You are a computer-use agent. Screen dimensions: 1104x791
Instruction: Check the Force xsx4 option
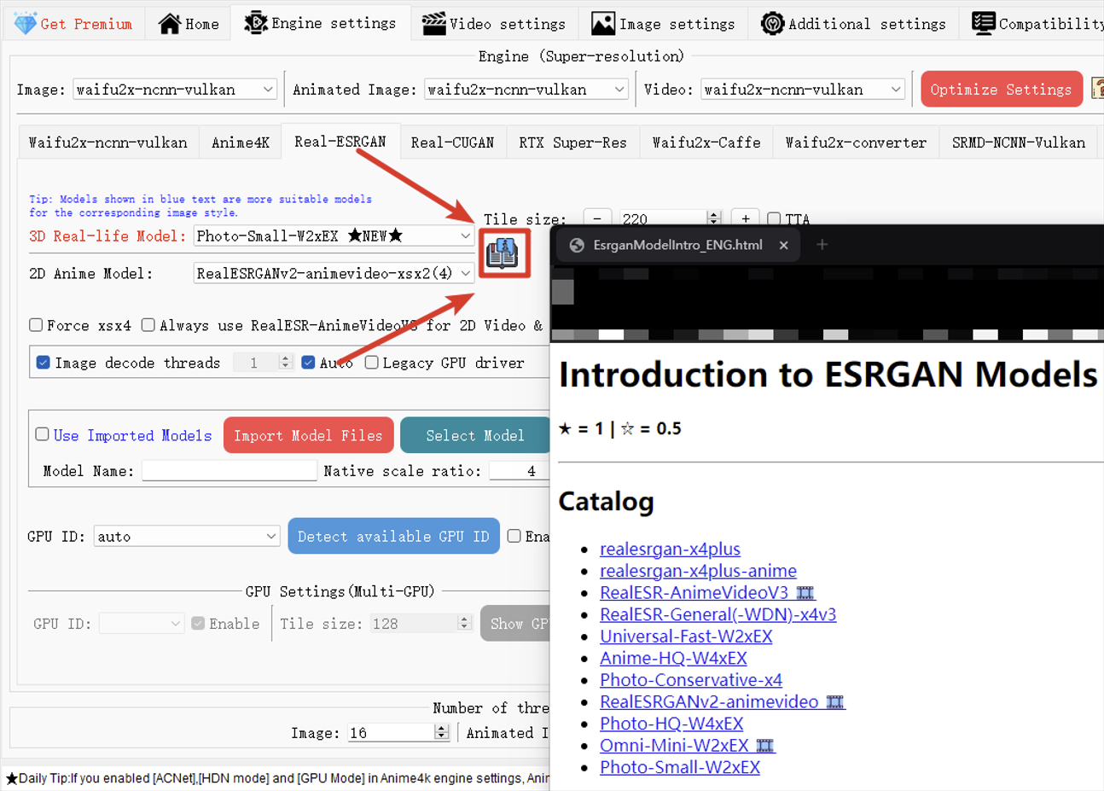click(36, 325)
